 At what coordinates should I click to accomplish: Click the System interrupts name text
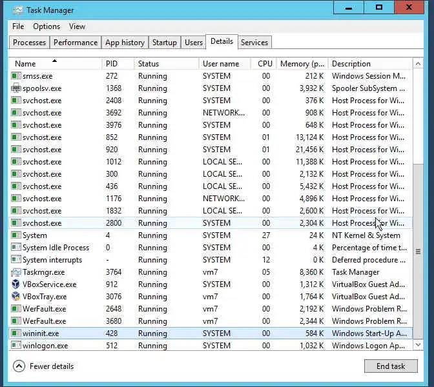52,260
